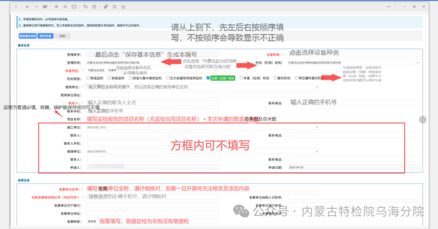
Task: Tick the 委托检验 checkbox
Action: (x=275, y=78)
